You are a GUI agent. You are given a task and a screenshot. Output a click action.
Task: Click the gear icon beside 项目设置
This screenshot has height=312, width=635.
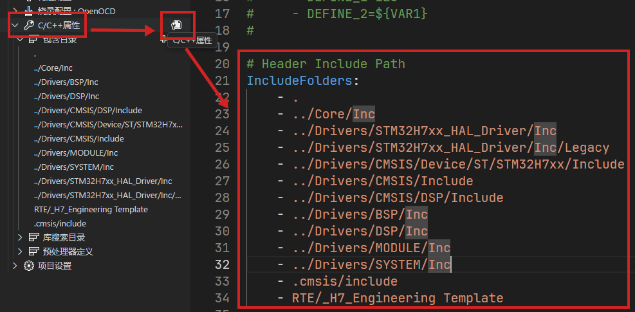point(28,266)
